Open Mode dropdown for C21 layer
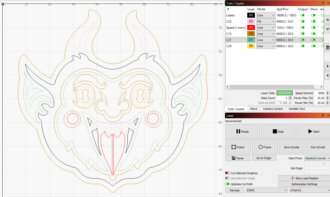 [x=266, y=40]
